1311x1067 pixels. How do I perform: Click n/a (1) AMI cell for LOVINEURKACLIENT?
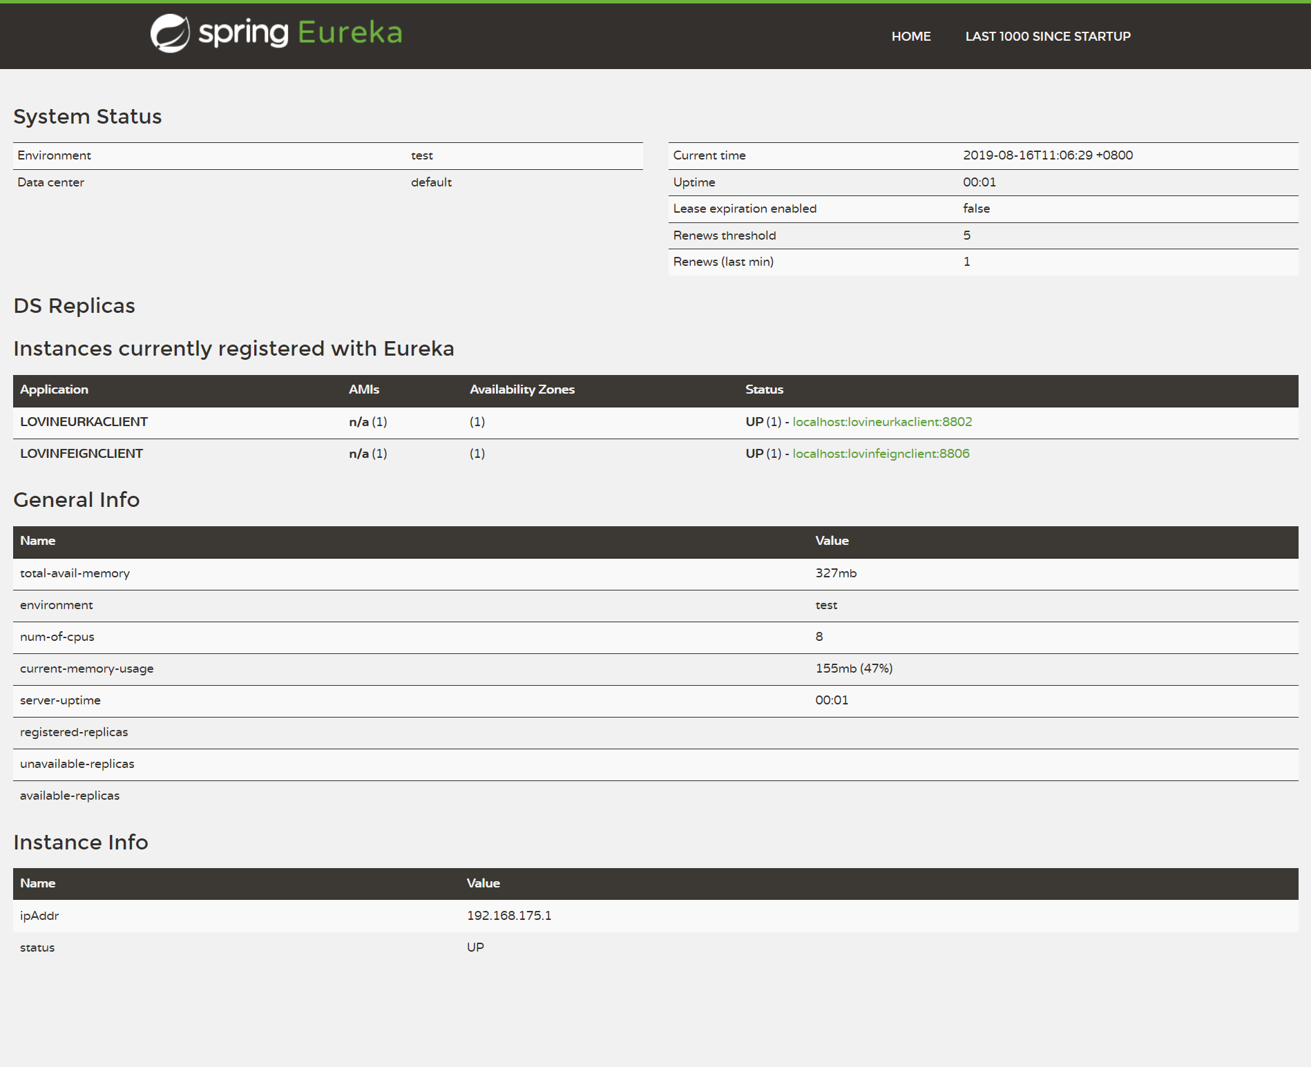[368, 422]
